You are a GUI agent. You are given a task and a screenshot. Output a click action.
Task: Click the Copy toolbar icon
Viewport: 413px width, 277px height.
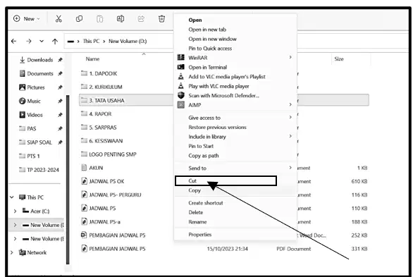click(79, 19)
